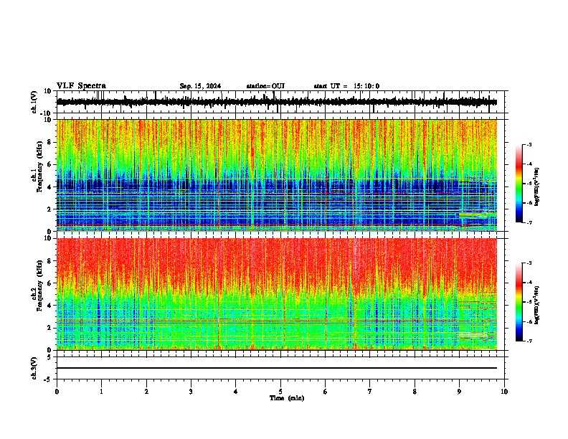
Task: Click the "-7" label on ch.2 color bar
Action: click(529, 341)
